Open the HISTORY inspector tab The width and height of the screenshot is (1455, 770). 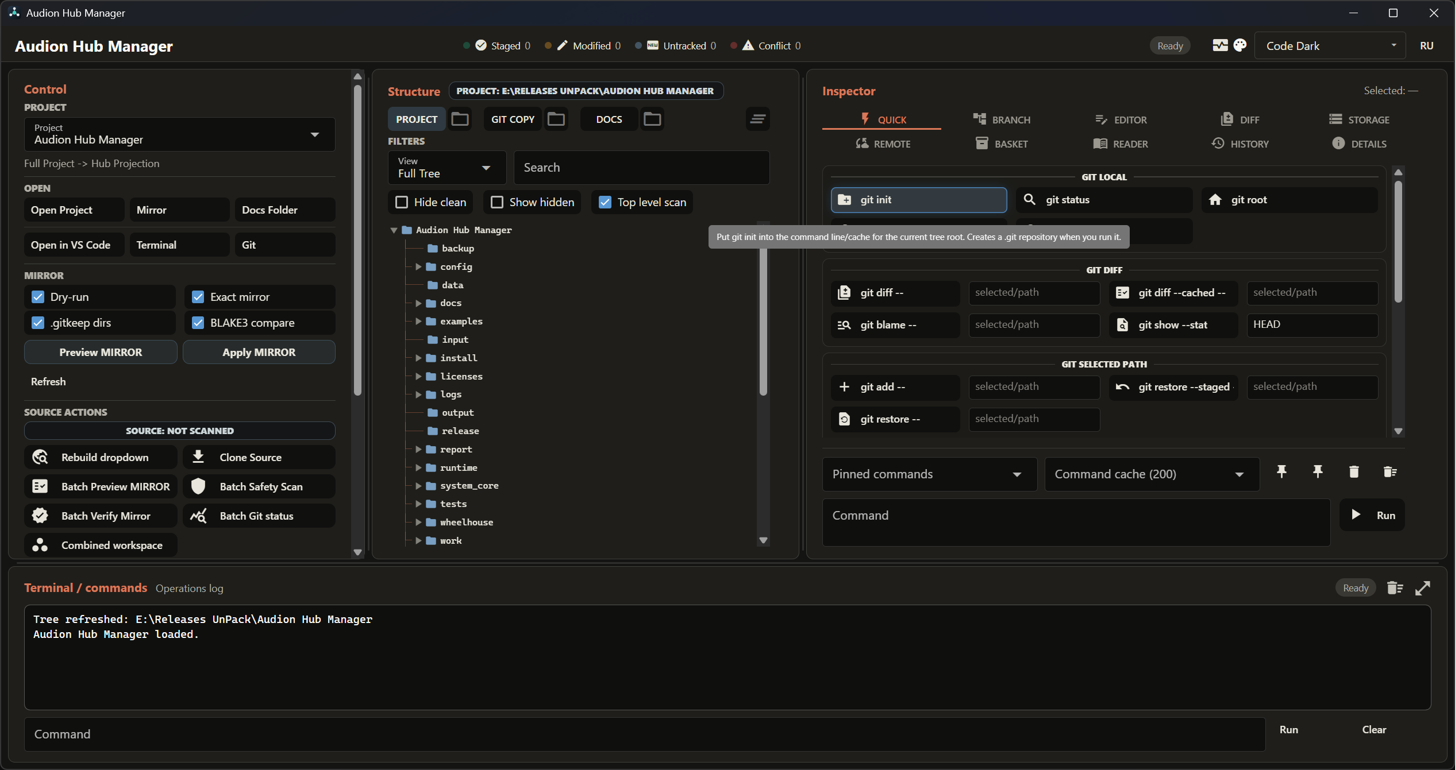(1240, 144)
